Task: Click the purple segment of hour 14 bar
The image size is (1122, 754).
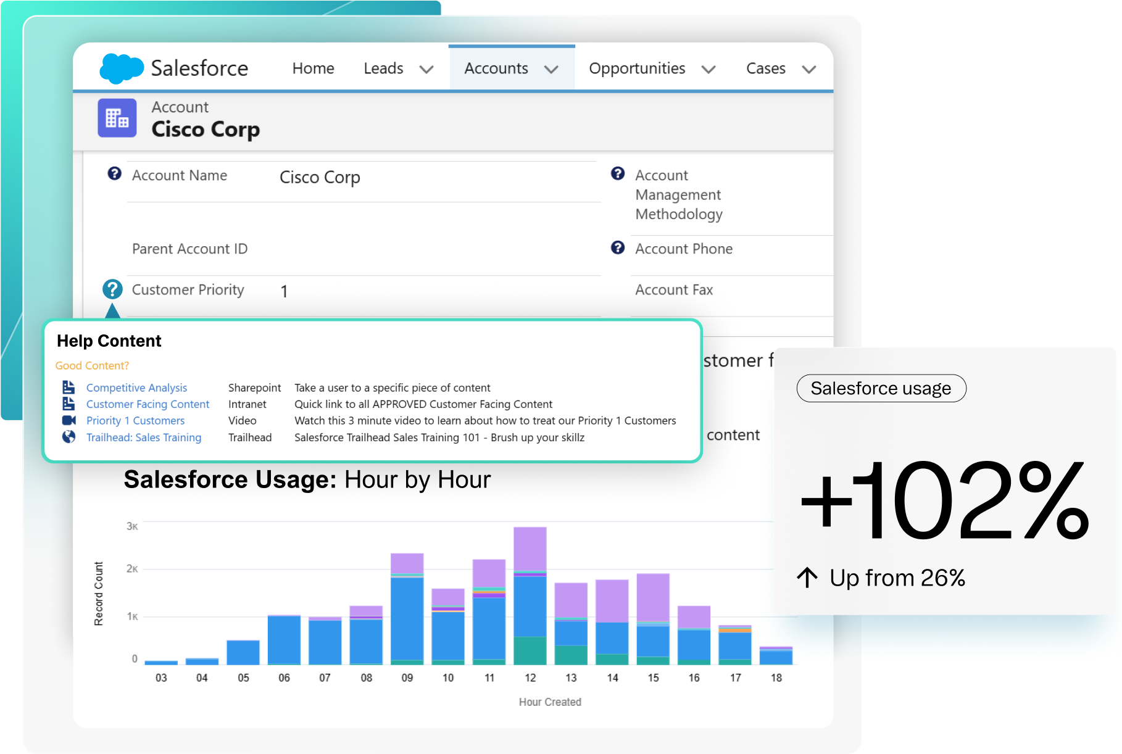Action: (612, 601)
